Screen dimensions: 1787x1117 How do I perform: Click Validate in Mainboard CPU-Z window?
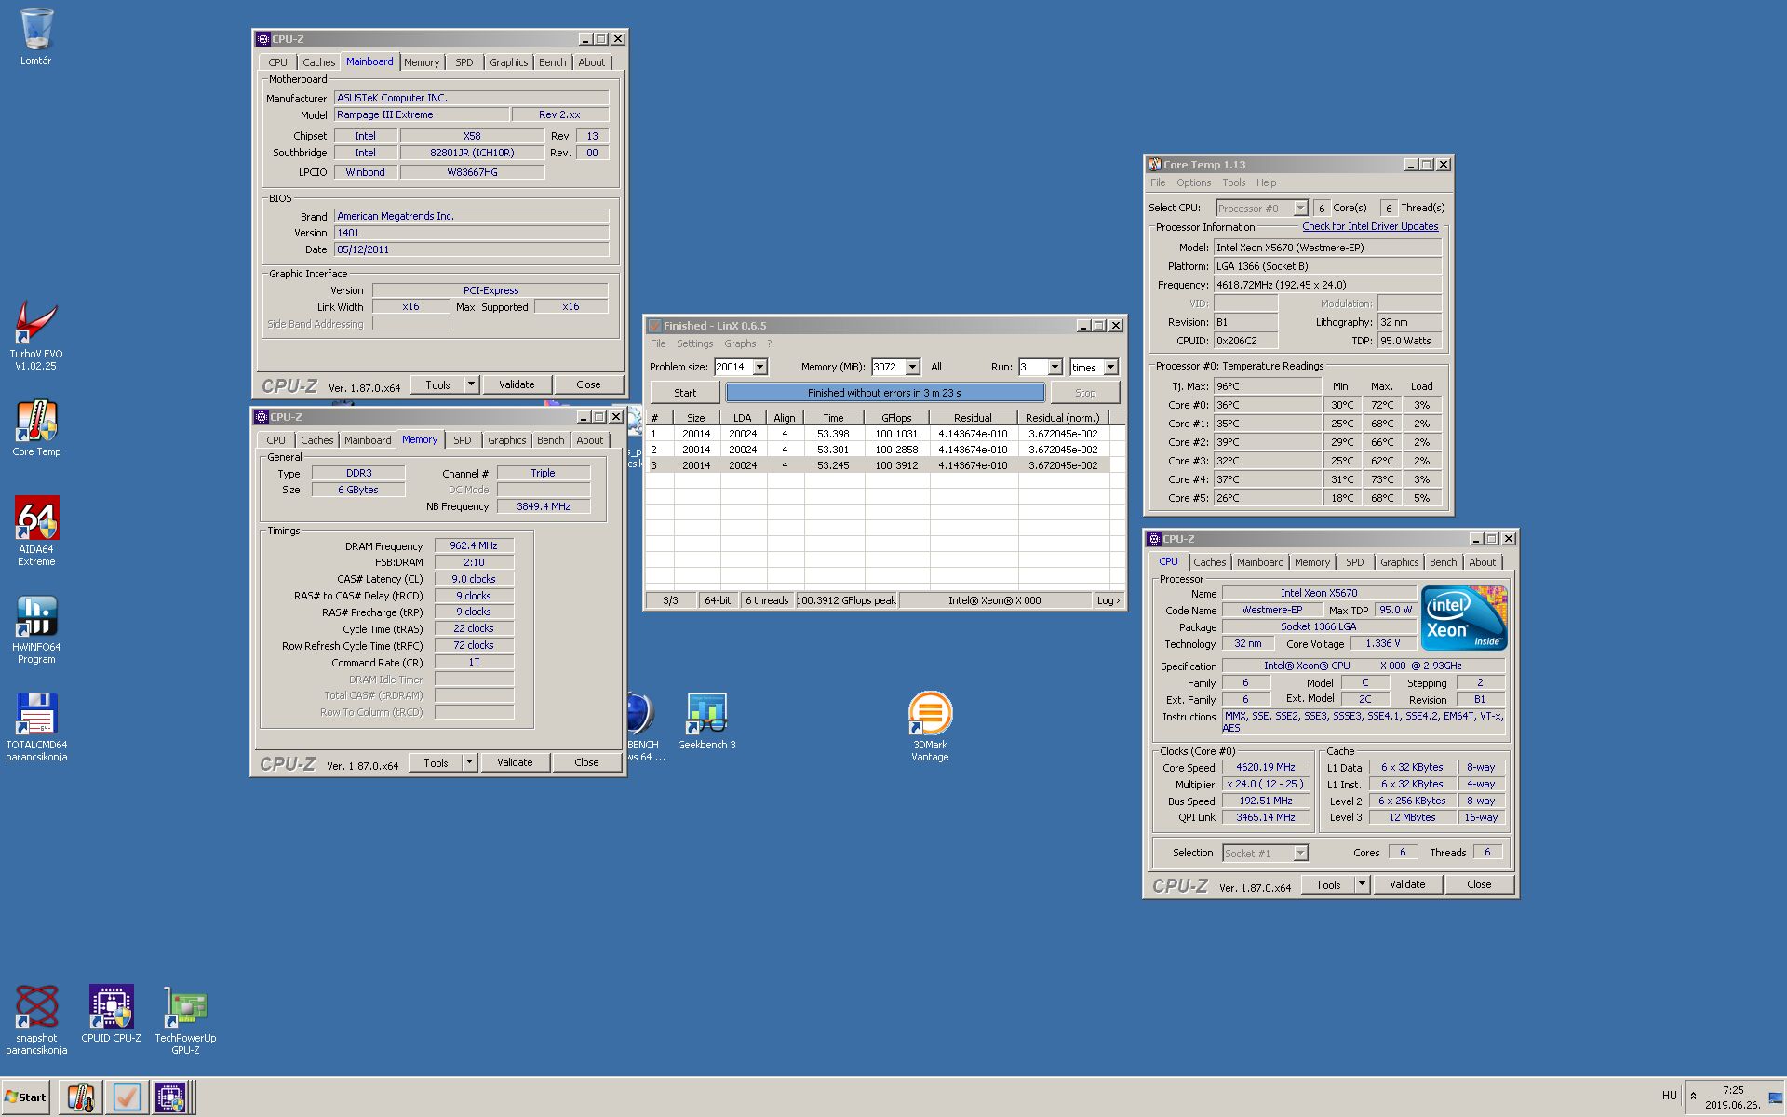click(x=517, y=384)
